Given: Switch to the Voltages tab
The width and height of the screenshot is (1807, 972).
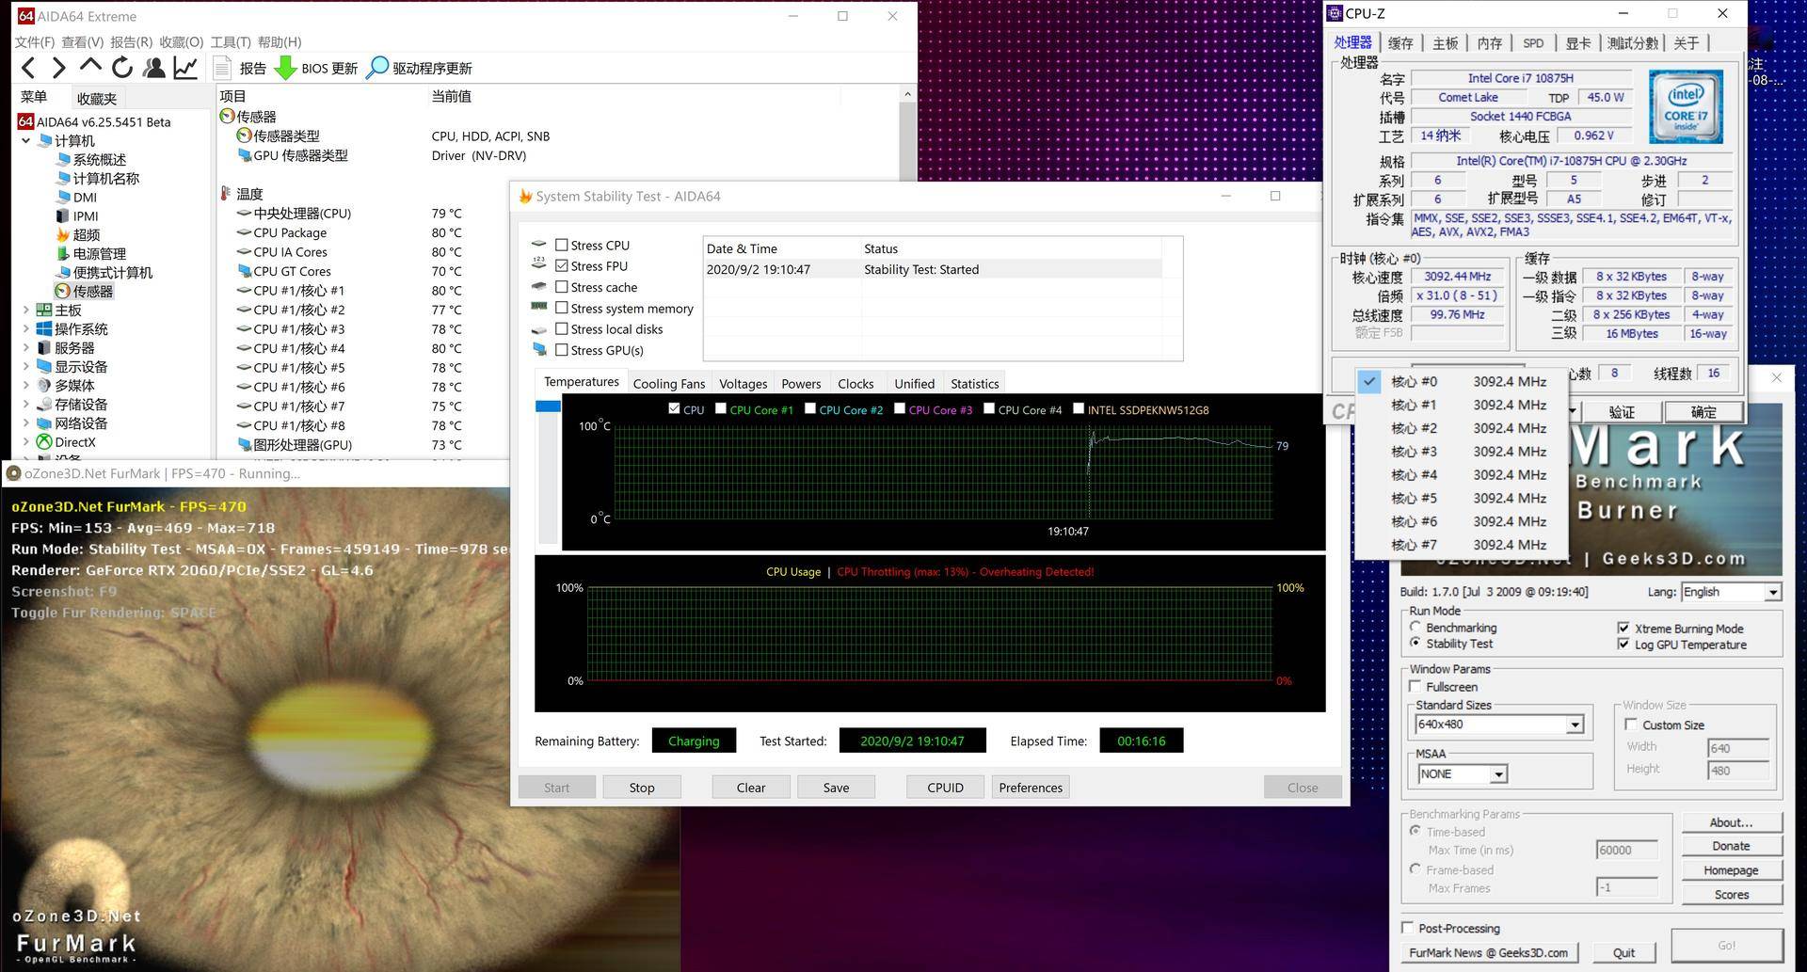Looking at the screenshot, I should click(744, 384).
